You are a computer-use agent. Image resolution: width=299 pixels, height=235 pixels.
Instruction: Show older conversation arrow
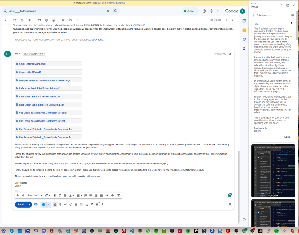(232, 20)
